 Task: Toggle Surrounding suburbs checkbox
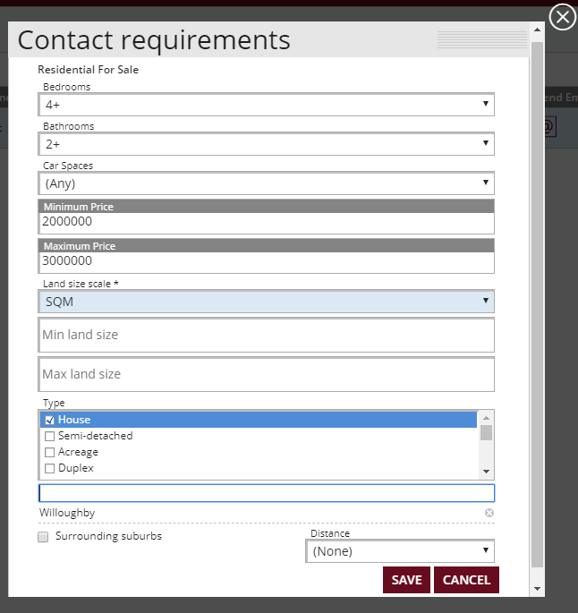coord(43,537)
